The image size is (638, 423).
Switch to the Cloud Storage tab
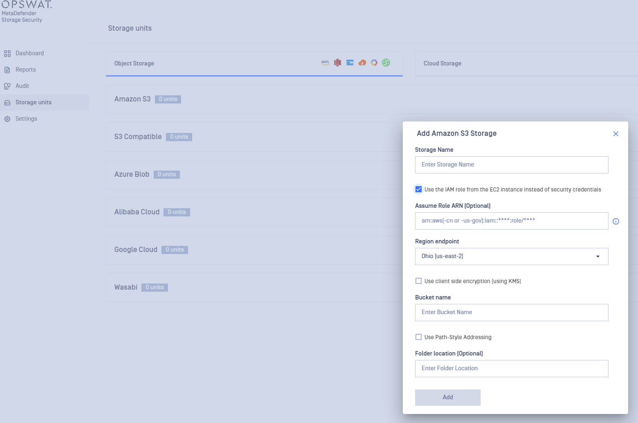pyautogui.click(x=527, y=63)
